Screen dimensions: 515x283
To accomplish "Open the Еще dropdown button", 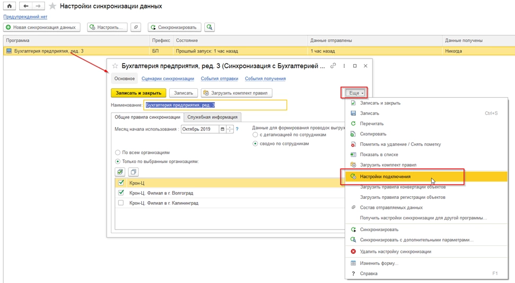I will (356, 93).
